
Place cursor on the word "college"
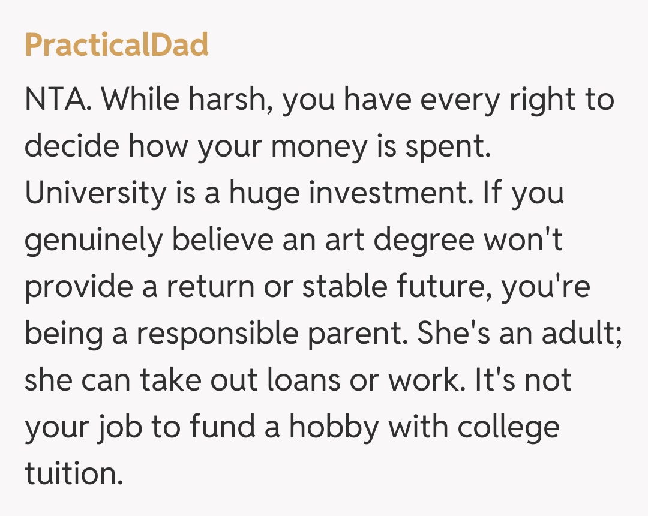[x=508, y=427]
